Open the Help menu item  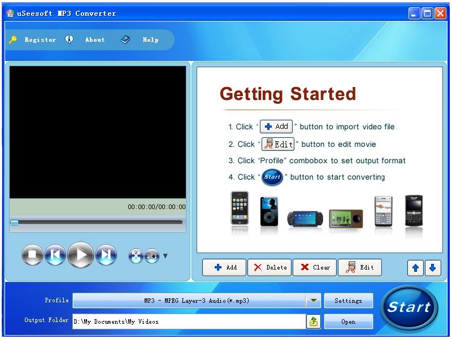click(x=150, y=40)
